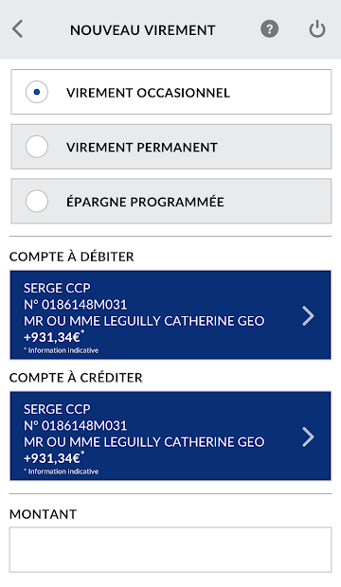This screenshot has width=341, height=587.
Task: Click the Montant amount input field
Action: pyautogui.click(x=170, y=549)
